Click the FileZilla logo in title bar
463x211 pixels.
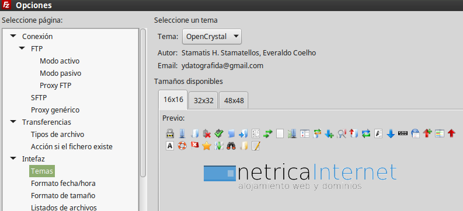coord(6,5)
